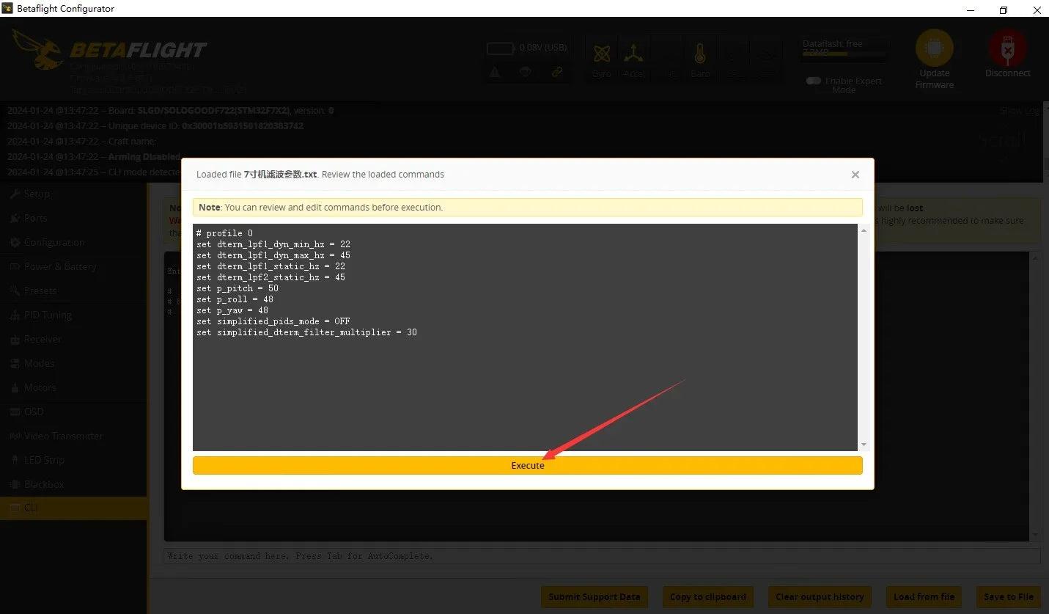The width and height of the screenshot is (1049, 614).
Task: Close the loaded commands dialog
Action: [855, 175]
